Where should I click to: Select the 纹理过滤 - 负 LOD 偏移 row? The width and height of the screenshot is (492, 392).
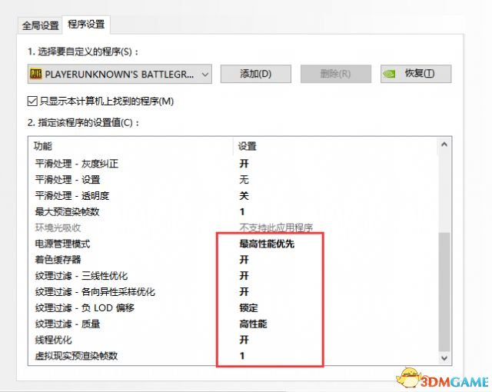pyautogui.click(x=232, y=307)
